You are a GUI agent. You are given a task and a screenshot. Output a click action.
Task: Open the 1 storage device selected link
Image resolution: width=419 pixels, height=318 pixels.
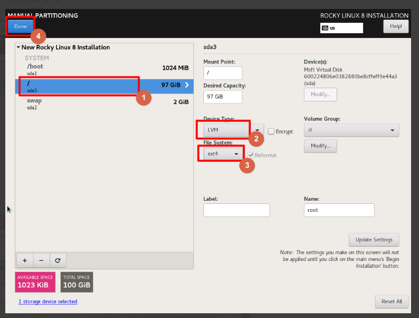48,302
